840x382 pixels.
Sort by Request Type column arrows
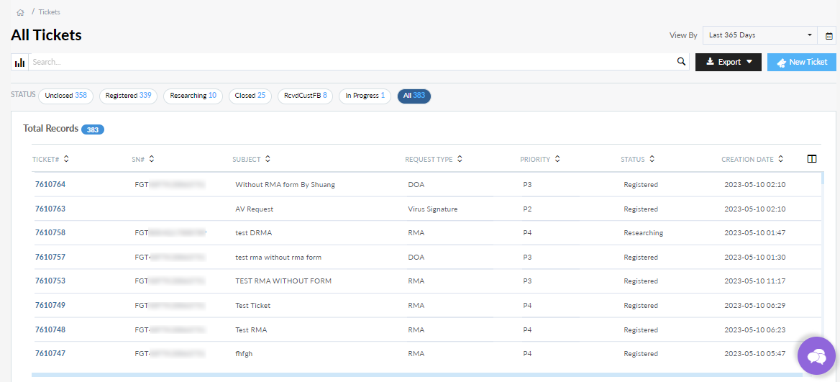(x=460, y=159)
